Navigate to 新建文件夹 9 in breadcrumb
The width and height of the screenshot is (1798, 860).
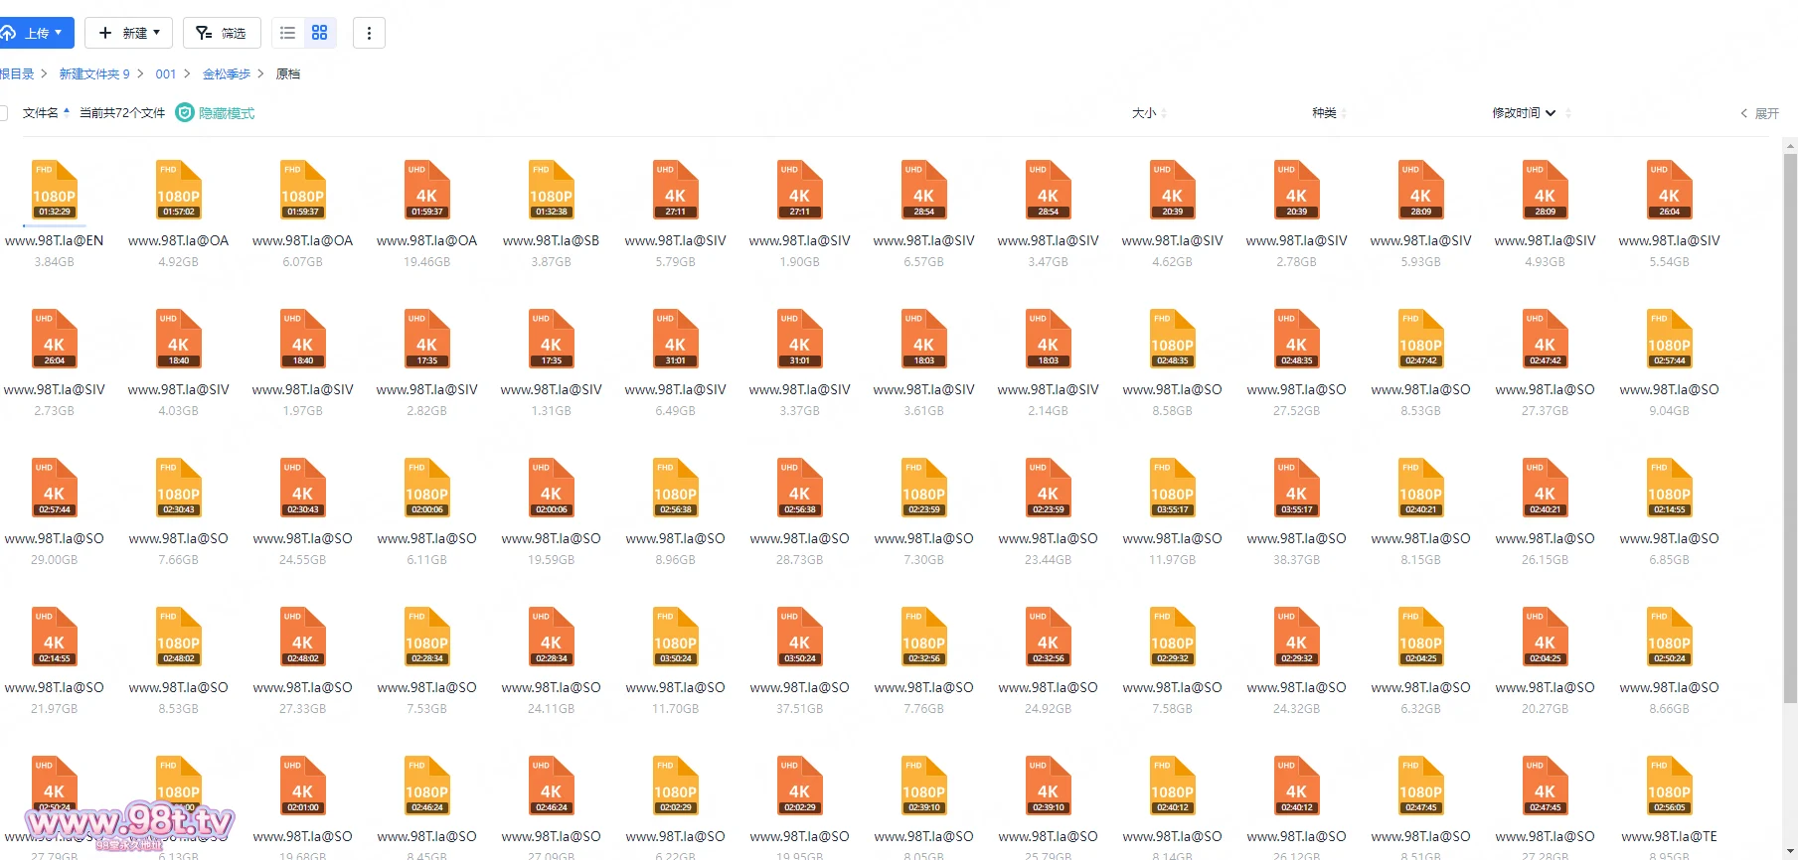click(93, 73)
